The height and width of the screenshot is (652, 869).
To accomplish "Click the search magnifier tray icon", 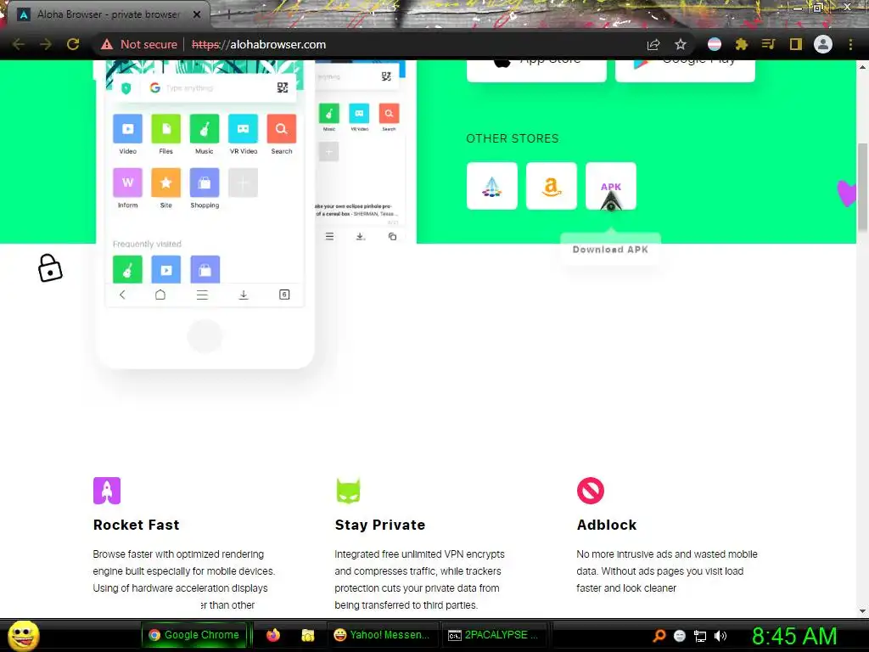I will click(659, 636).
